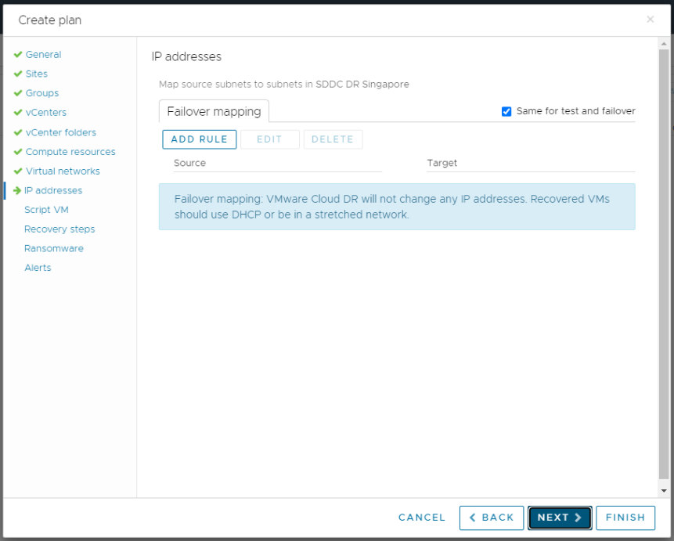
Task: Click the green checkmark beside Sites
Action: point(18,74)
